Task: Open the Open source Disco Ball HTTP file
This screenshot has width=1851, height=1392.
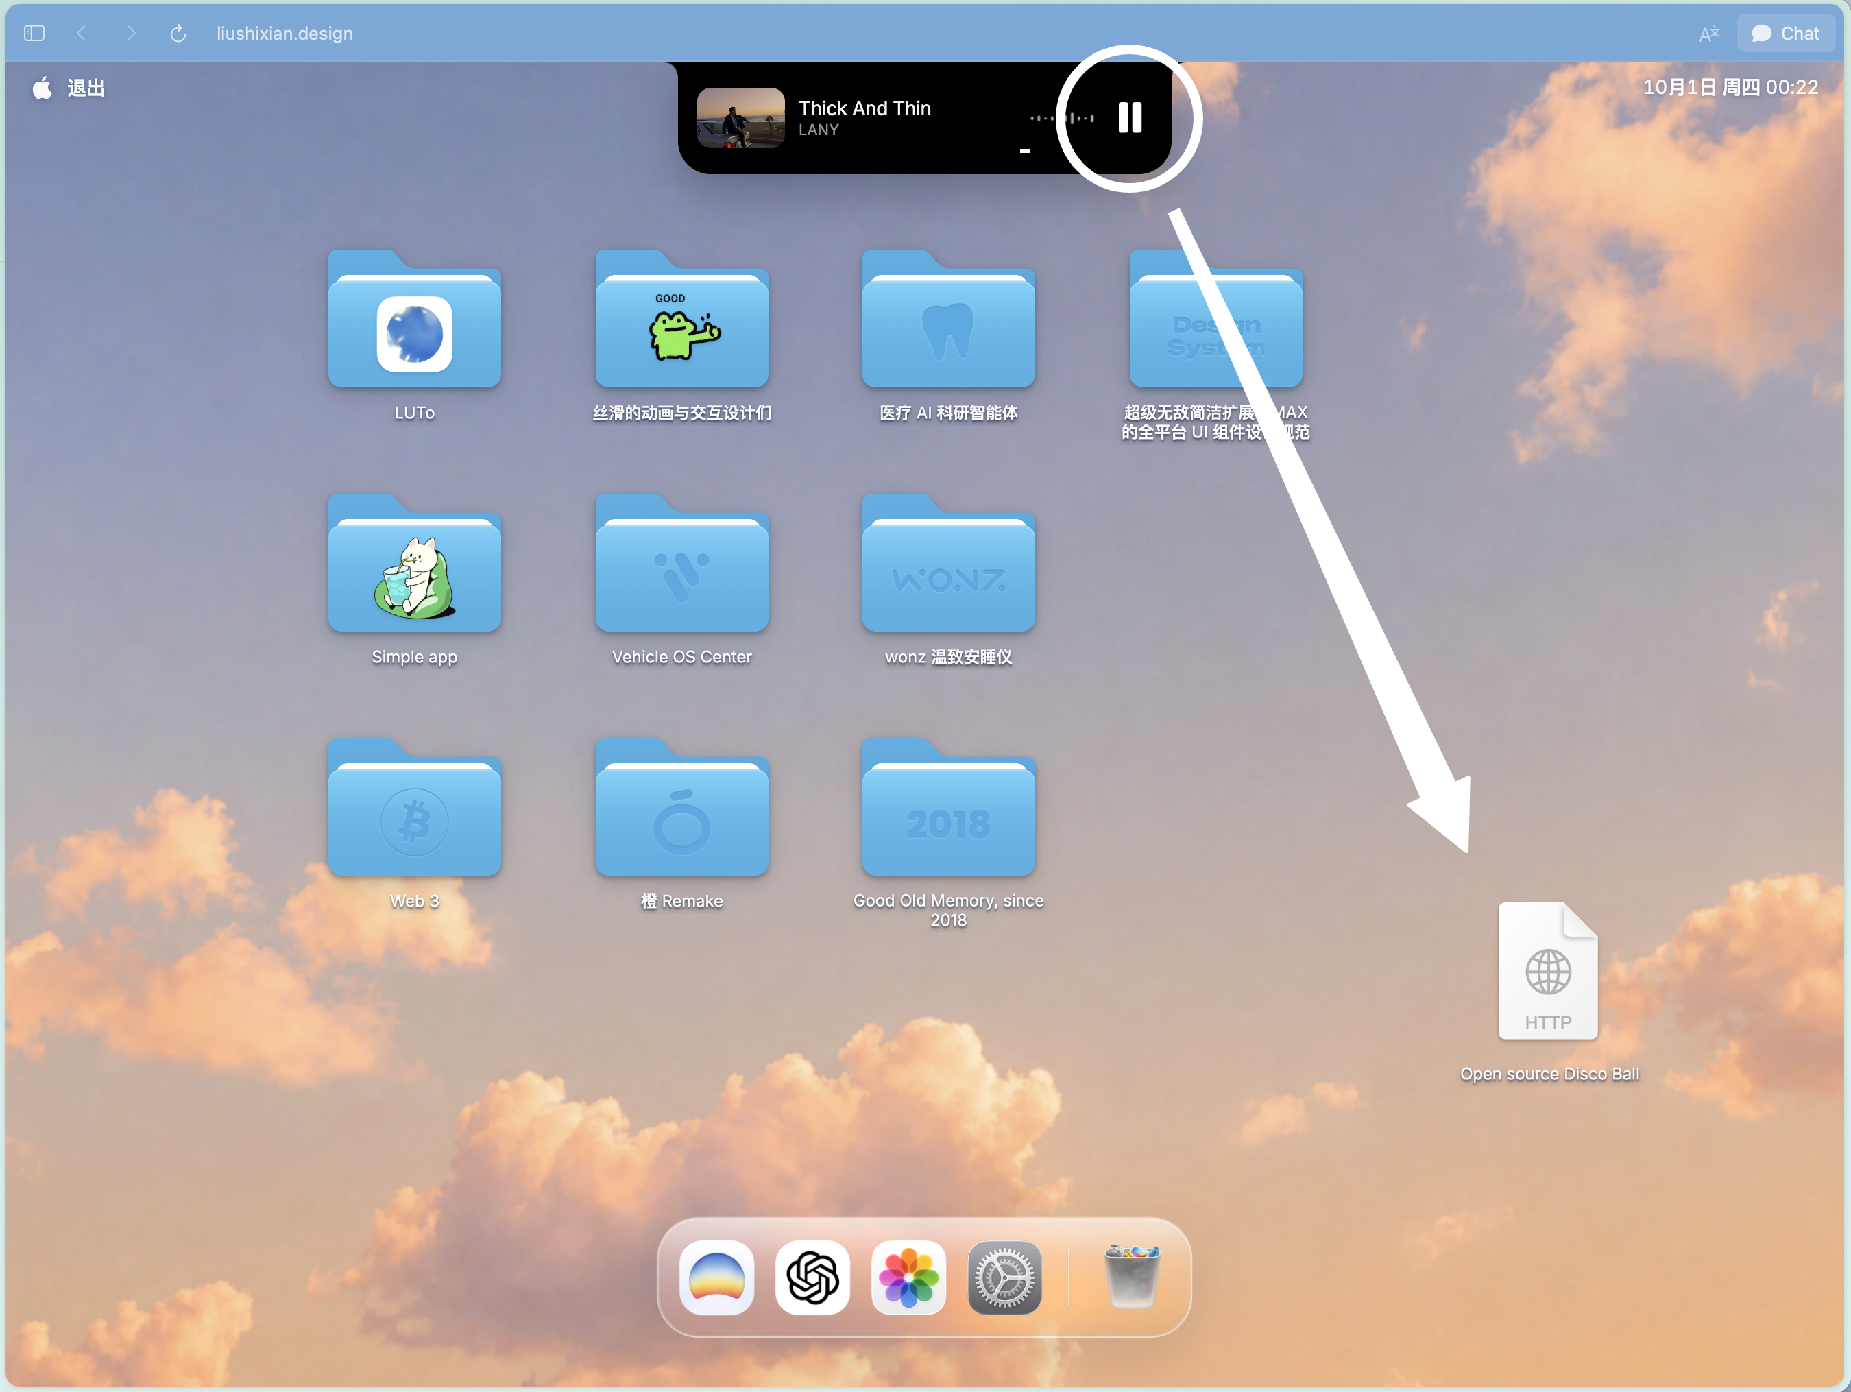Action: [x=1547, y=971]
